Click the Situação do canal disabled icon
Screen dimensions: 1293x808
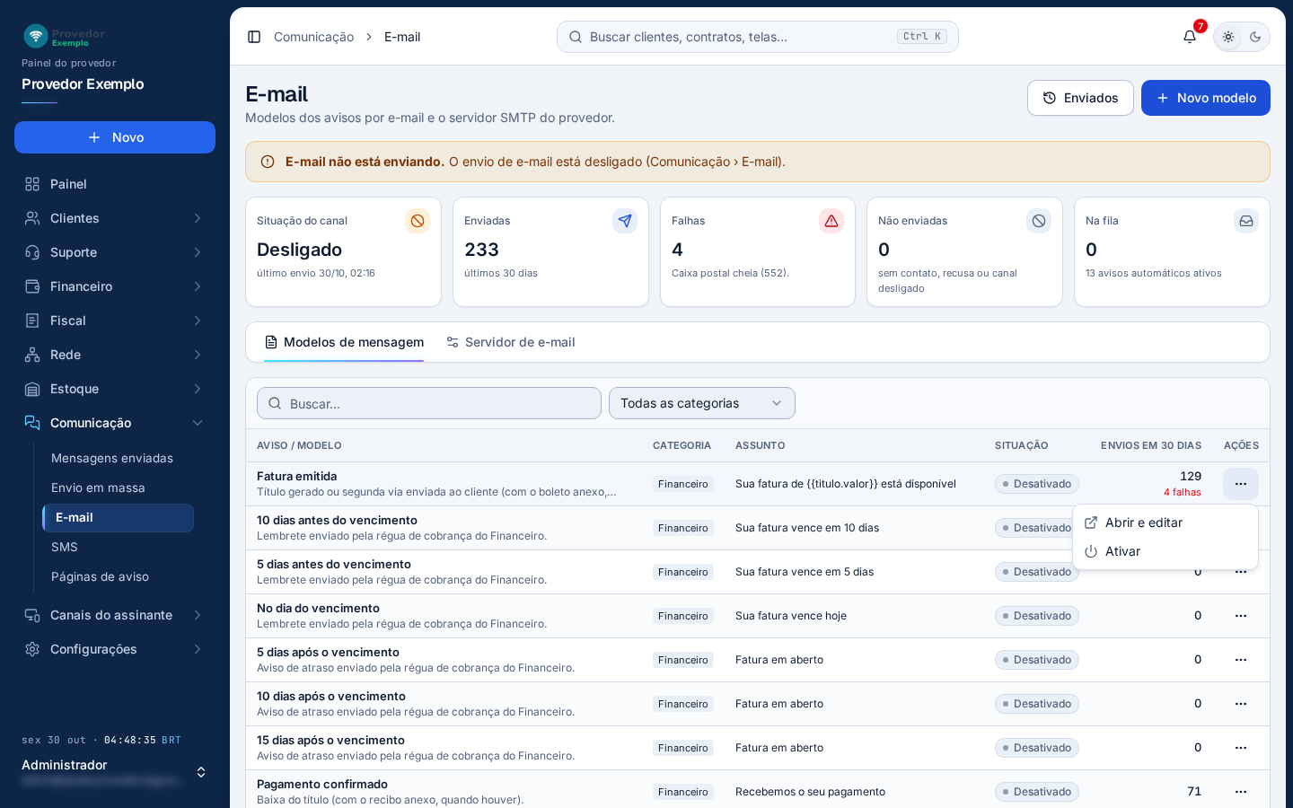[418, 221]
